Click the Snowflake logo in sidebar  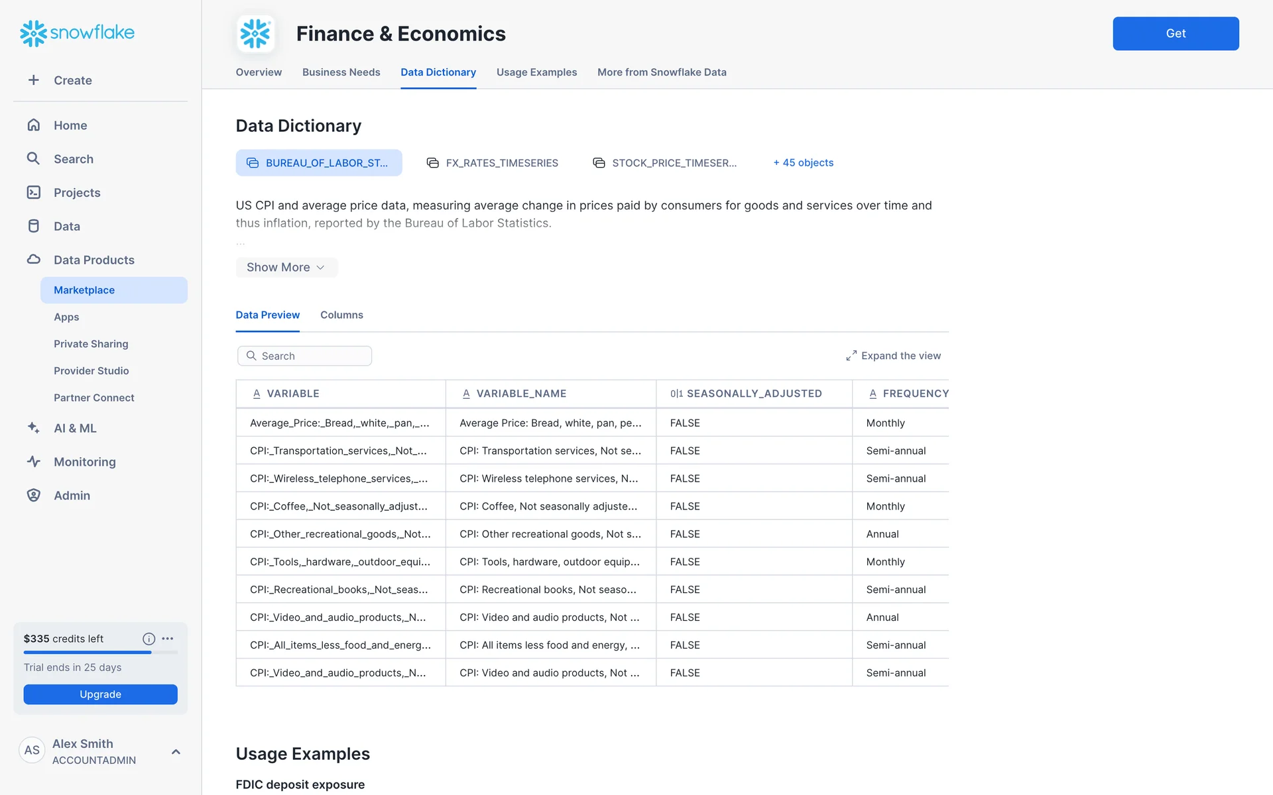[x=77, y=33]
